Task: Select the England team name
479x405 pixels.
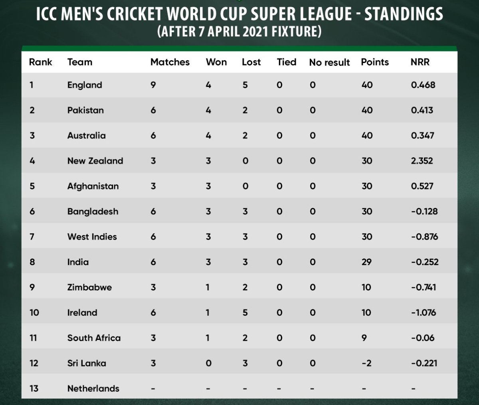Action: pos(85,85)
